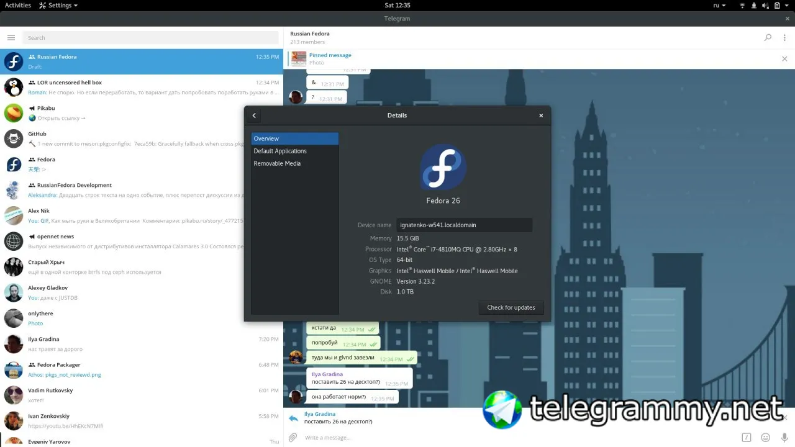Click the Device name field
795x447 pixels.
pyautogui.click(x=465, y=225)
